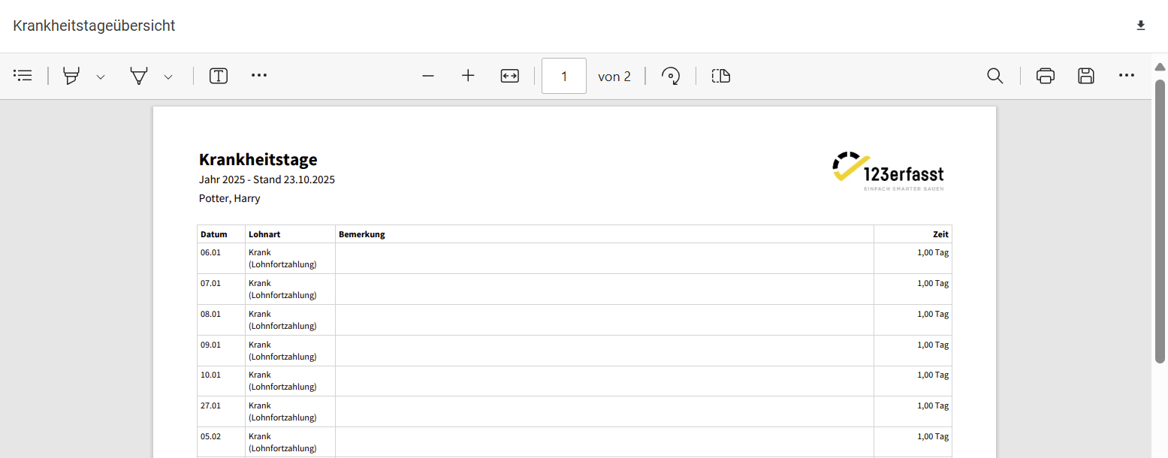The height and width of the screenshot is (458, 1168).
Task: Click 'von 2' page count label
Action: 614,76
